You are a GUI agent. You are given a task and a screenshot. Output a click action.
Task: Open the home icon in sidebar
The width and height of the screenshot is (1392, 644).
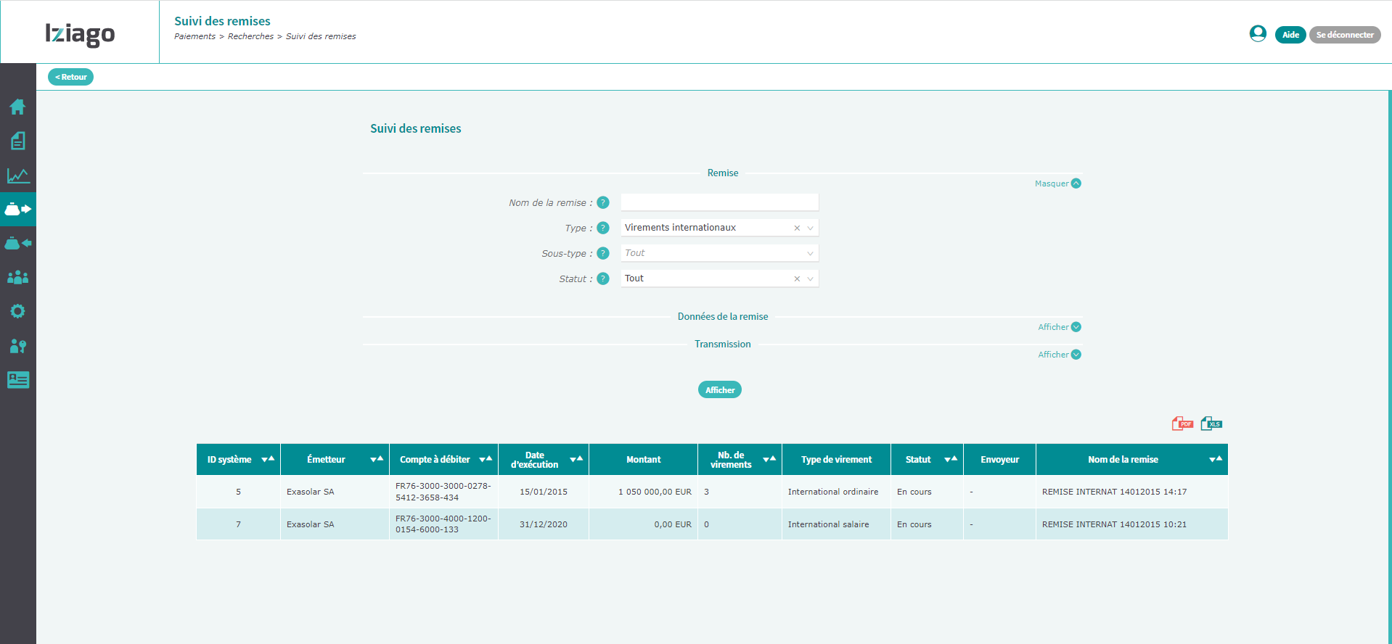click(17, 107)
